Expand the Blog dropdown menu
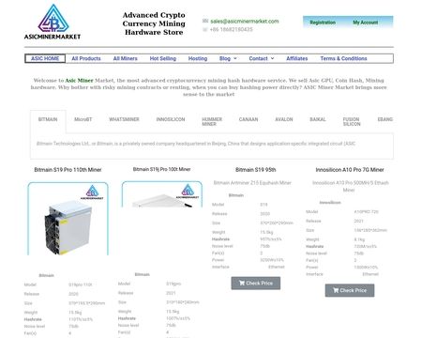 pos(228,58)
